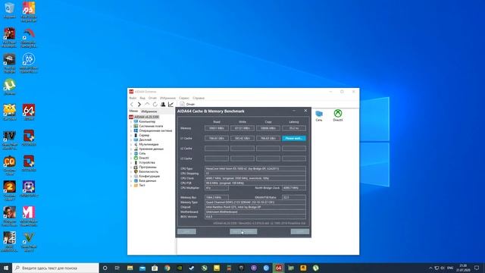Select the AIDA64 v6.20 root tree node
The height and width of the screenshot is (273, 485).
pyautogui.click(x=144, y=117)
